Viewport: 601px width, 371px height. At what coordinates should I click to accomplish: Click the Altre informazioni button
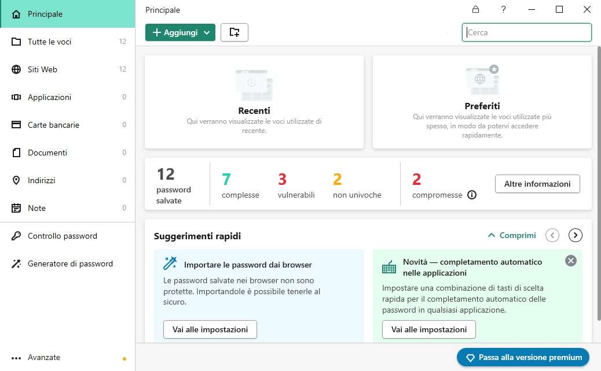537,184
